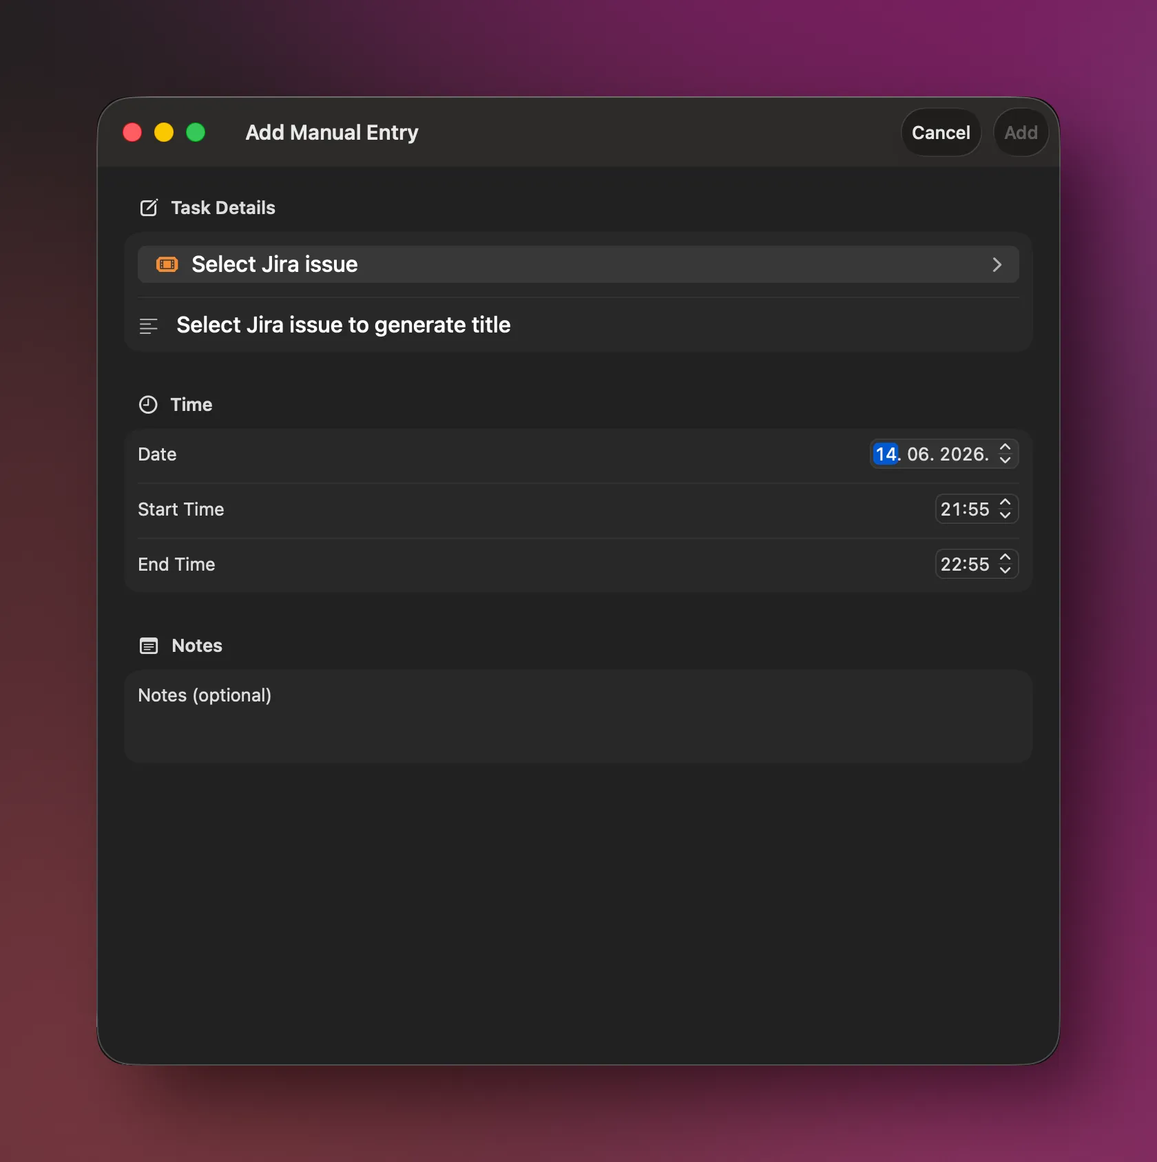Minimize window with yellow button

(164, 132)
